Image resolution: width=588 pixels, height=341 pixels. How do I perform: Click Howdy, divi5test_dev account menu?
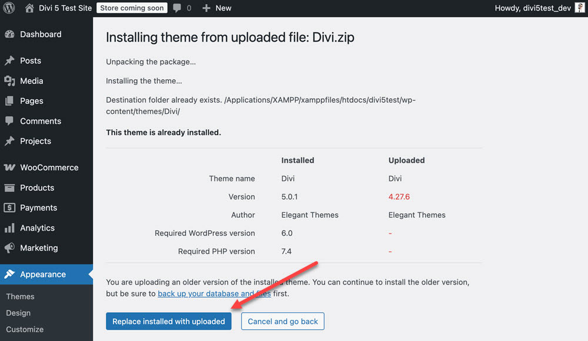pyautogui.click(x=533, y=8)
